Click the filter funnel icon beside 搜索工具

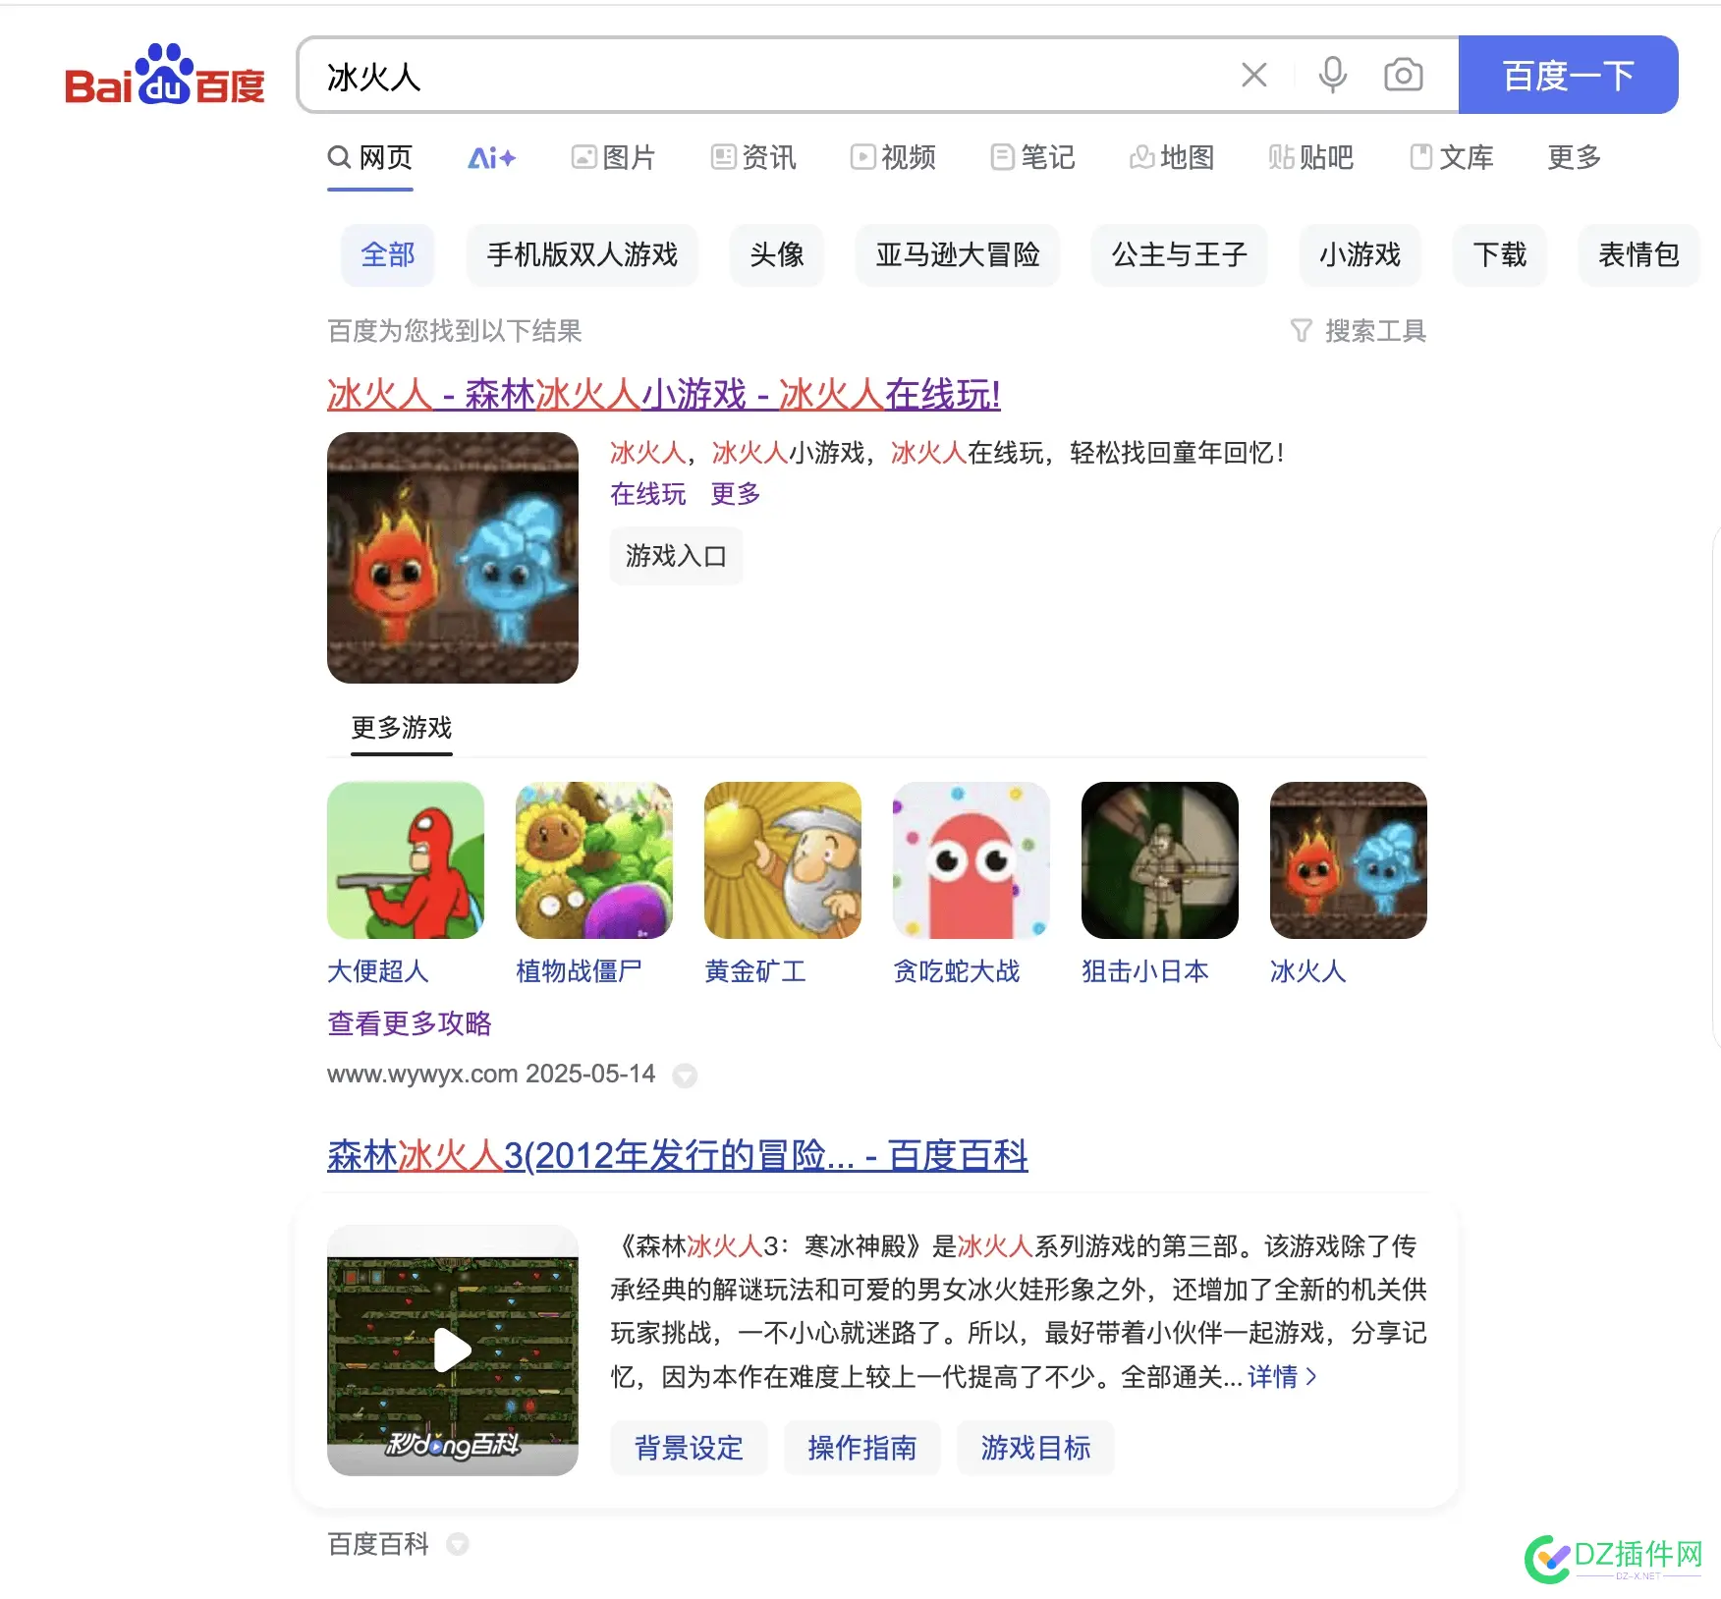[1302, 331]
